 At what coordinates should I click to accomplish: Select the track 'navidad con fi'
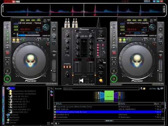108,115
